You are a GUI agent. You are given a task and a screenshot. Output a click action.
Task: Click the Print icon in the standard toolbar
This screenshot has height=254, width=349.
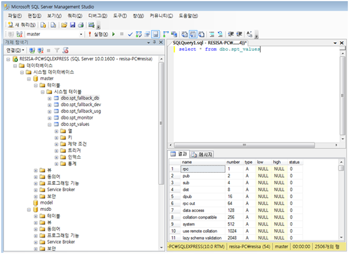[x=81, y=25]
